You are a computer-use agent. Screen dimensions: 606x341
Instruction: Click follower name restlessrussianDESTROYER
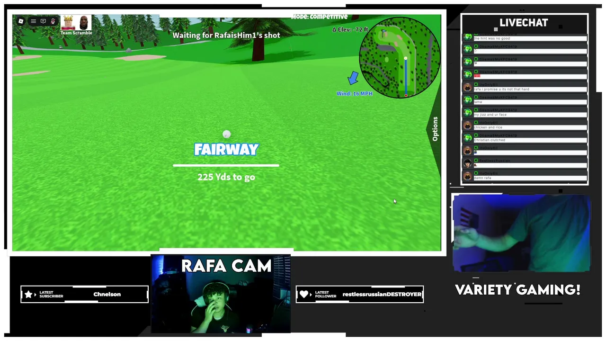pos(382,295)
